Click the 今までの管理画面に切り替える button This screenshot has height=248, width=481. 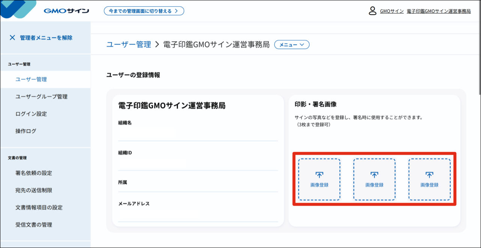[144, 11]
